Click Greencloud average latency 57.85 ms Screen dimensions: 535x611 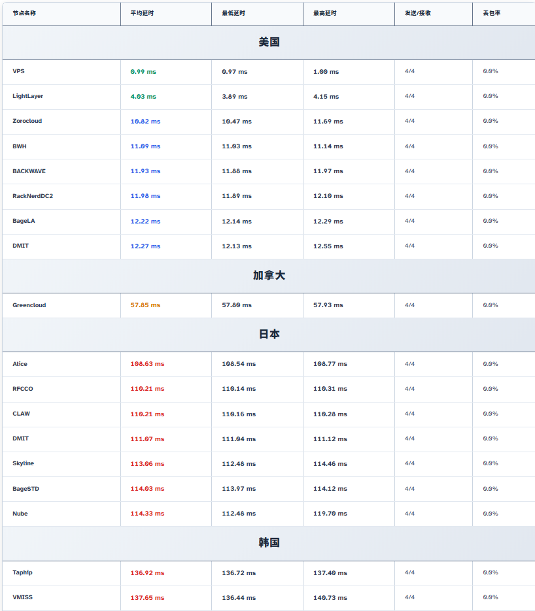pyautogui.click(x=145, y=305)
